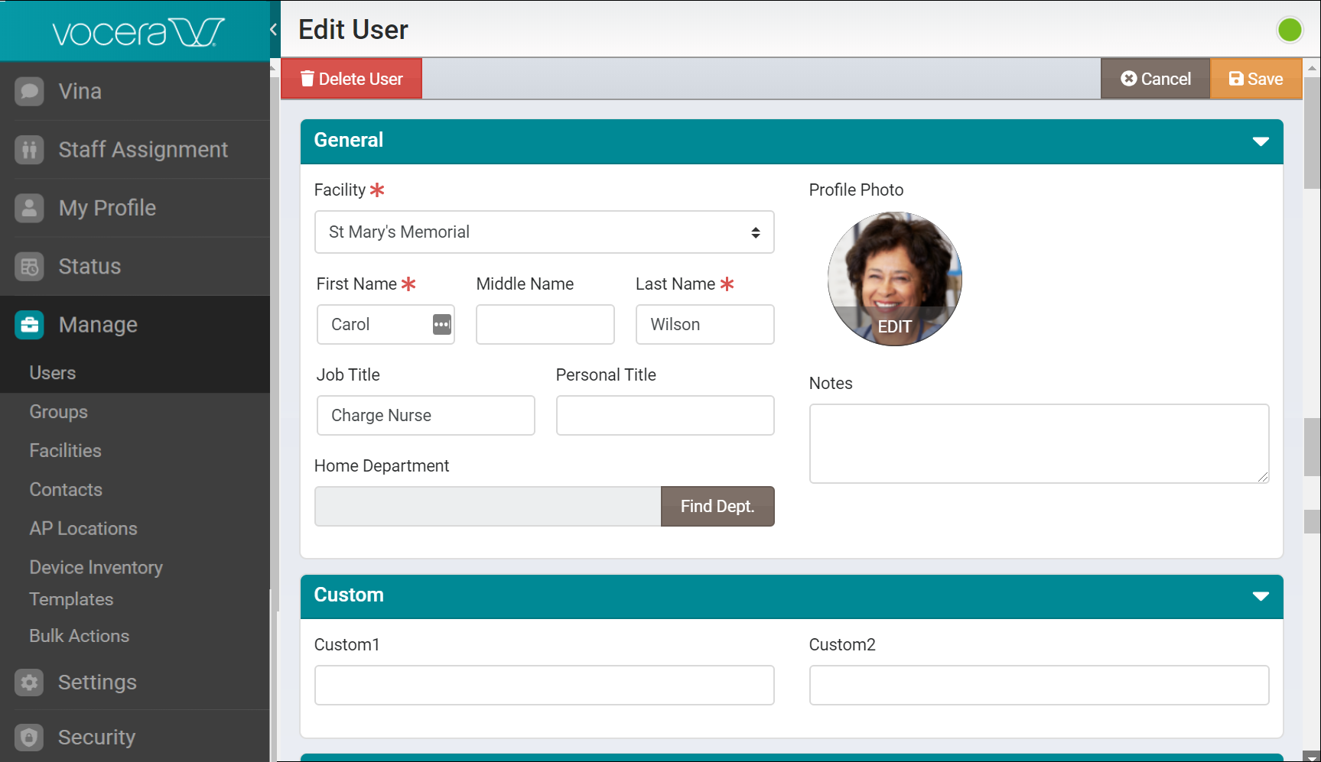1321x762 pixels.
Task: Open the ellipsis icon in First Name field
Action: pos(441,324)
